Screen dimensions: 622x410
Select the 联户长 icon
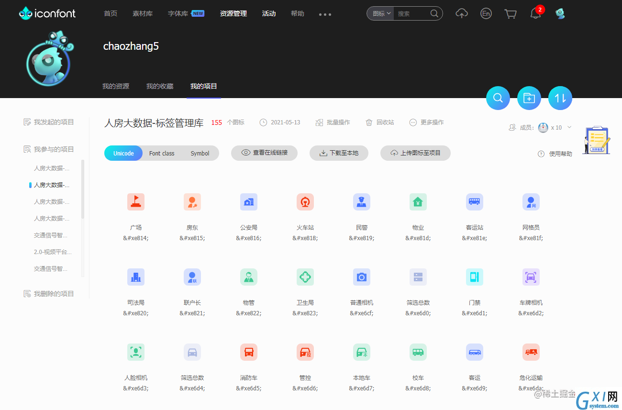pos(192,277)
